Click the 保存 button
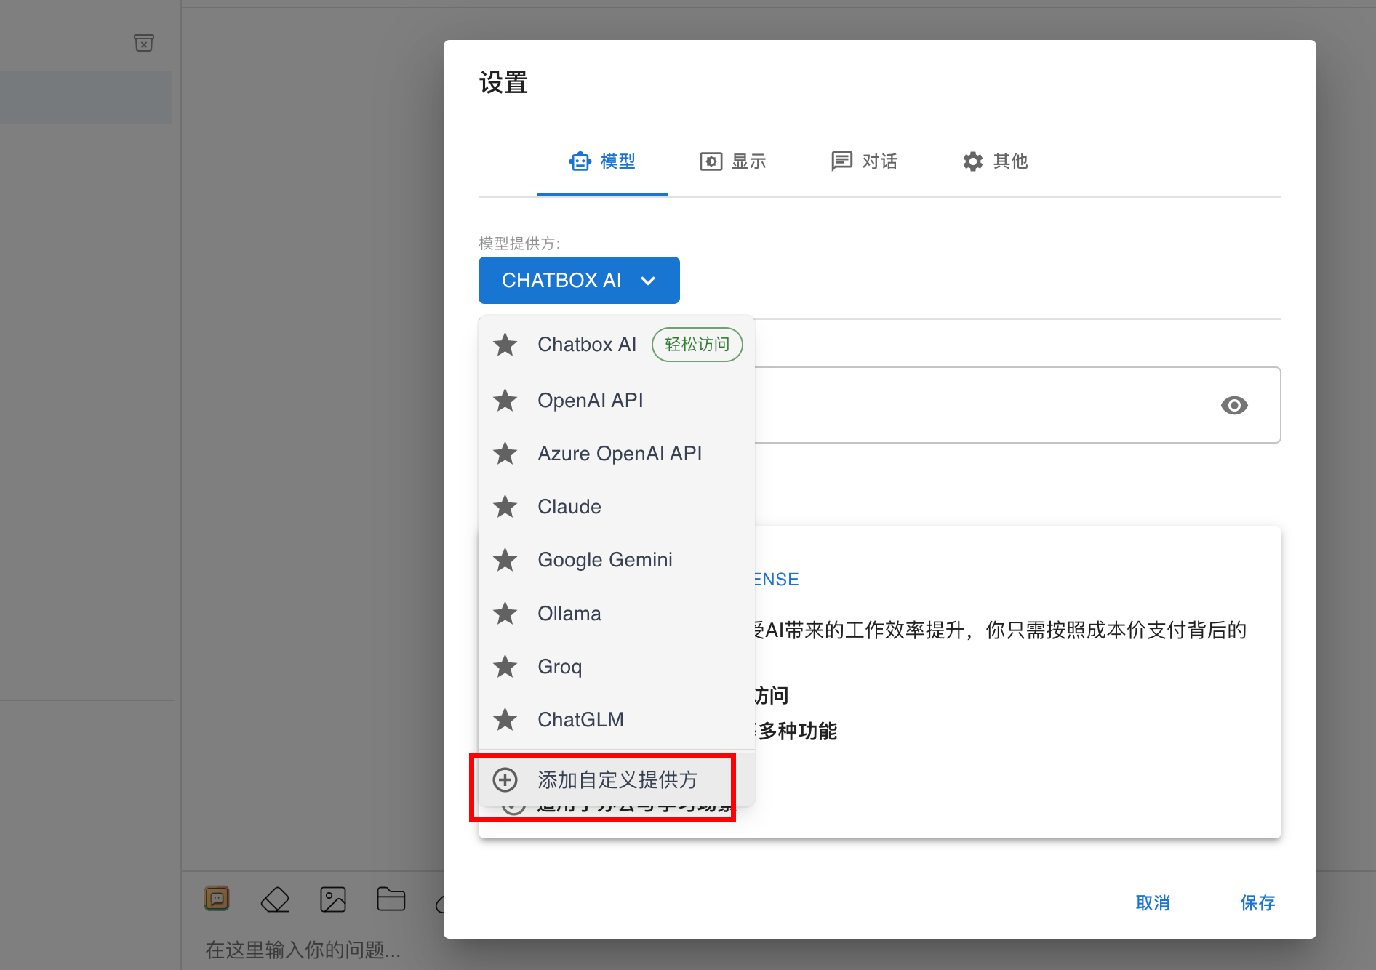 (x=1257, y=903)
